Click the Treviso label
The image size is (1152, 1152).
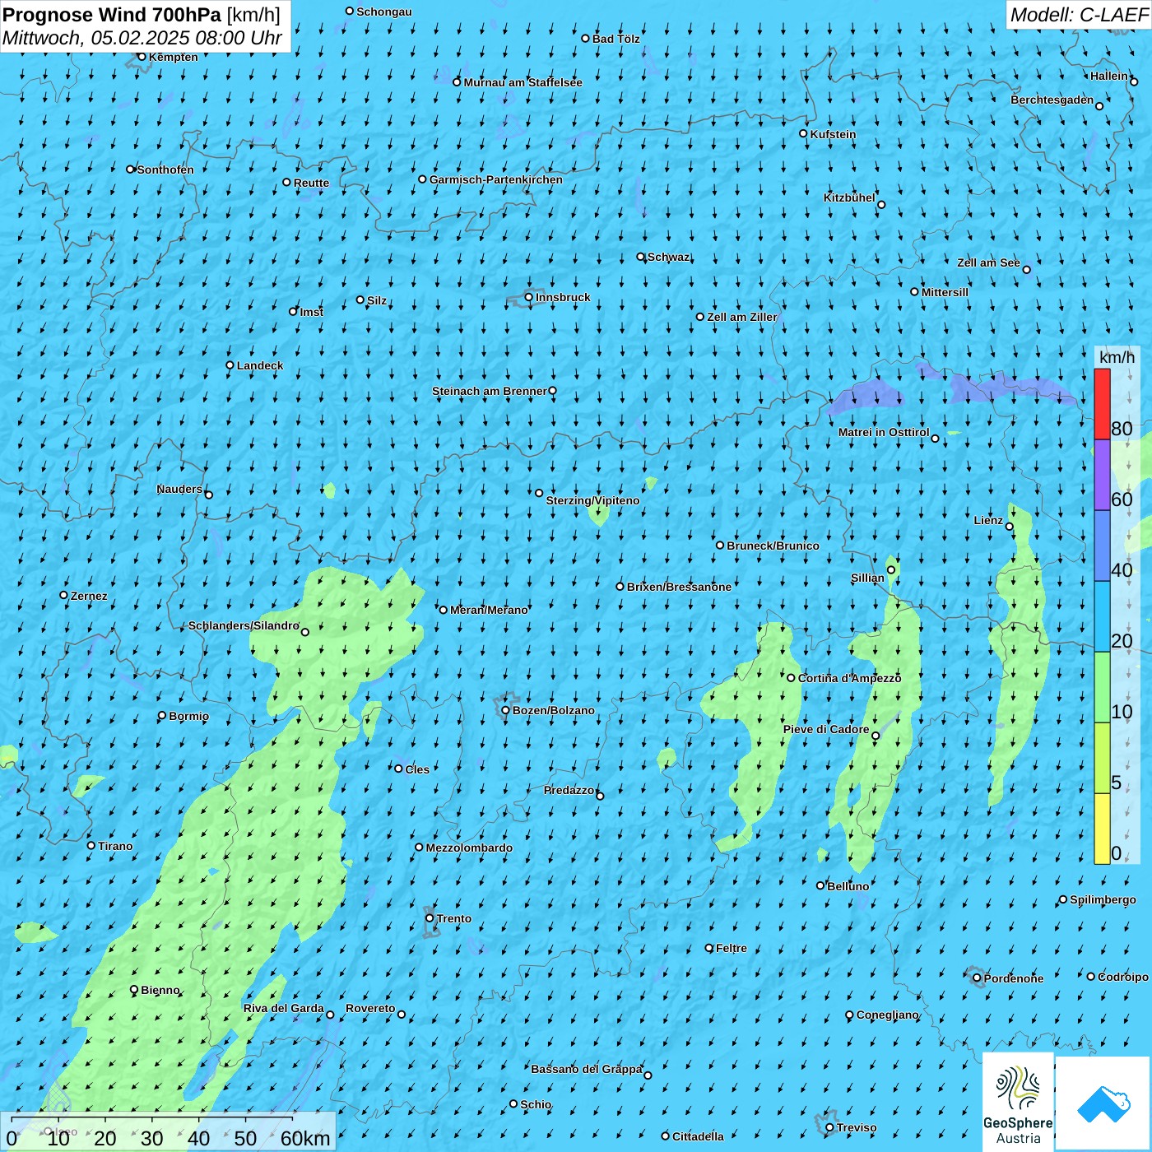tap(857, 1127)
